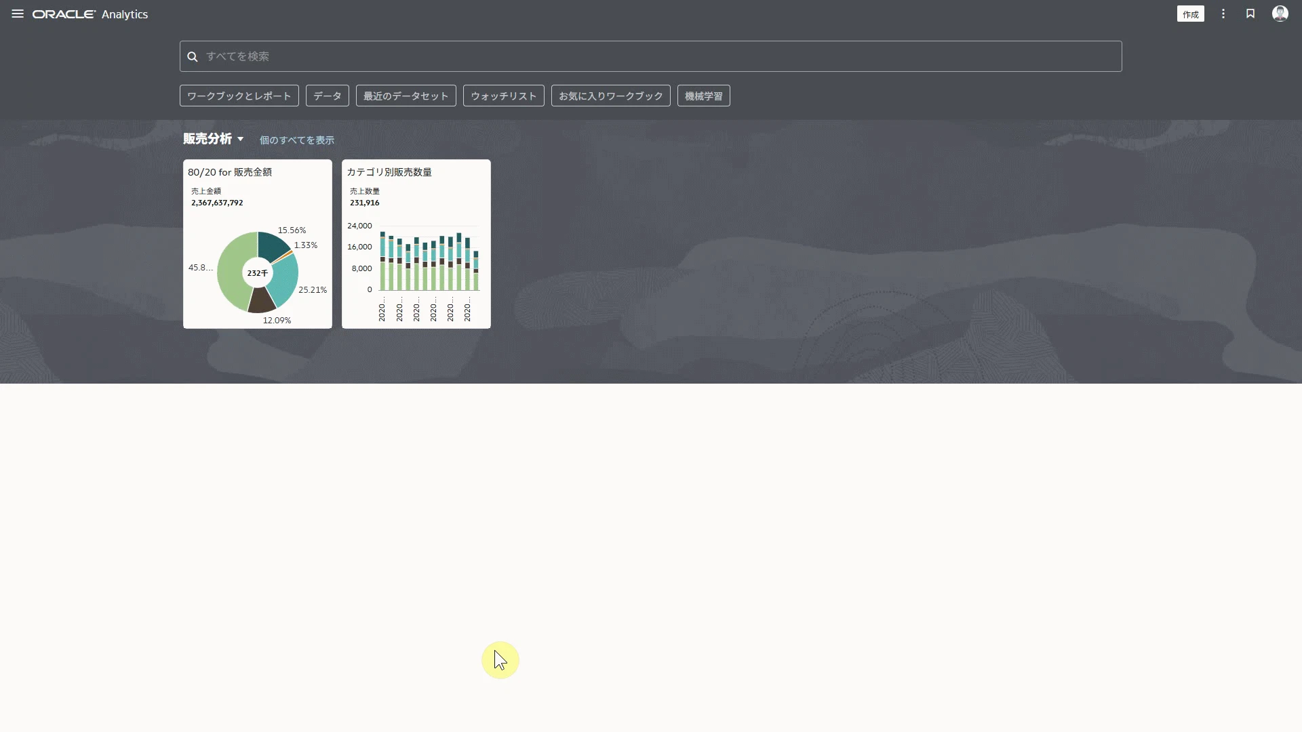Click the 個のすべてを表示 link
1302x732 pixels.
[297, 140]
